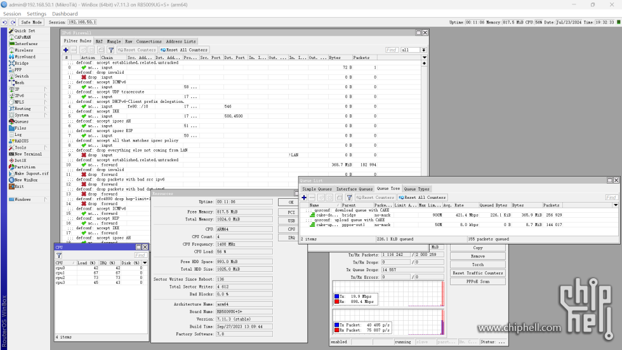Image resolution: width=622 pixels, height=350 pixels.
Task: Click the filter funnel in CPU window
Action: point(59,255)
